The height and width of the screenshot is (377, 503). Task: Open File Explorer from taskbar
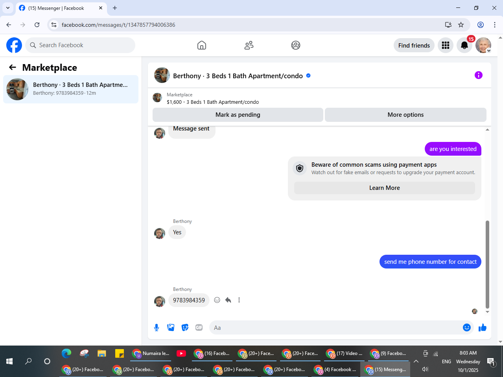102,353
